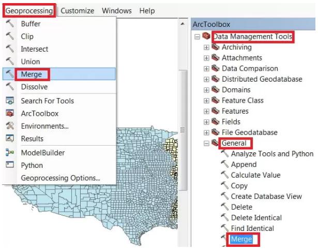
Task: Click the vertical scrollbar thumb in the map panel
Action: click(x=183, y=130)
